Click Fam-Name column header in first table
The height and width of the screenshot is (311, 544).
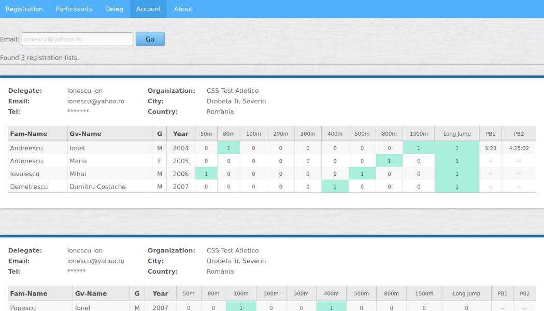(28, 134)
